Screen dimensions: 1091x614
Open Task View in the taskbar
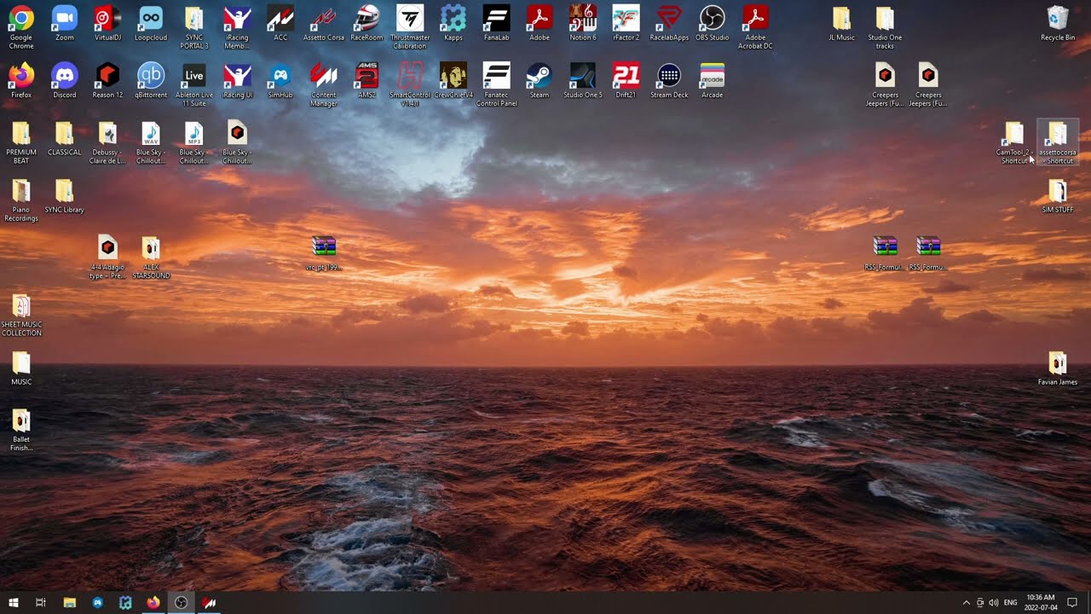41,602
